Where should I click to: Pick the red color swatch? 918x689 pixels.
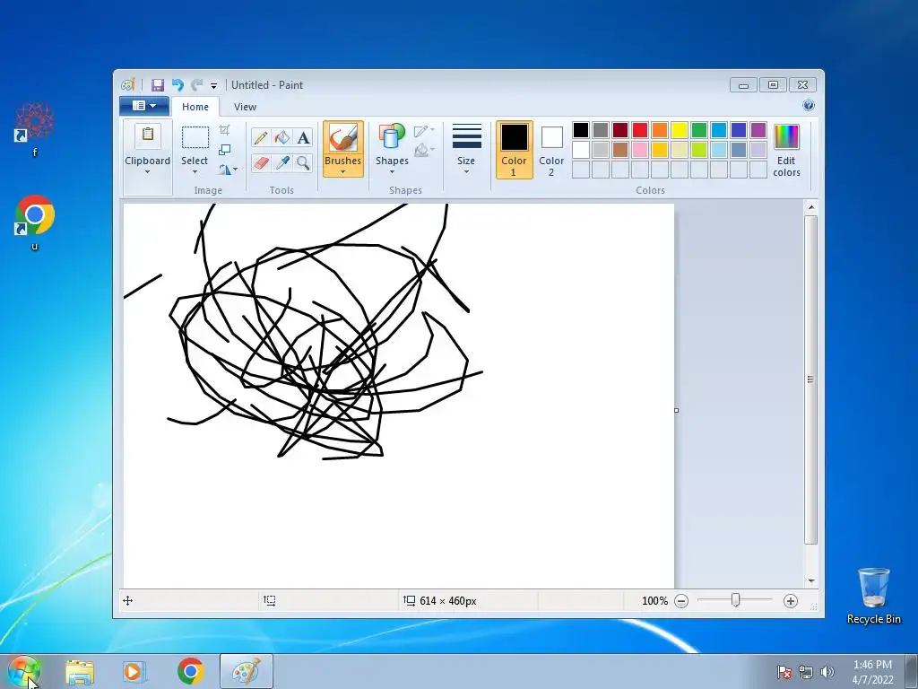tap(640, 129)
